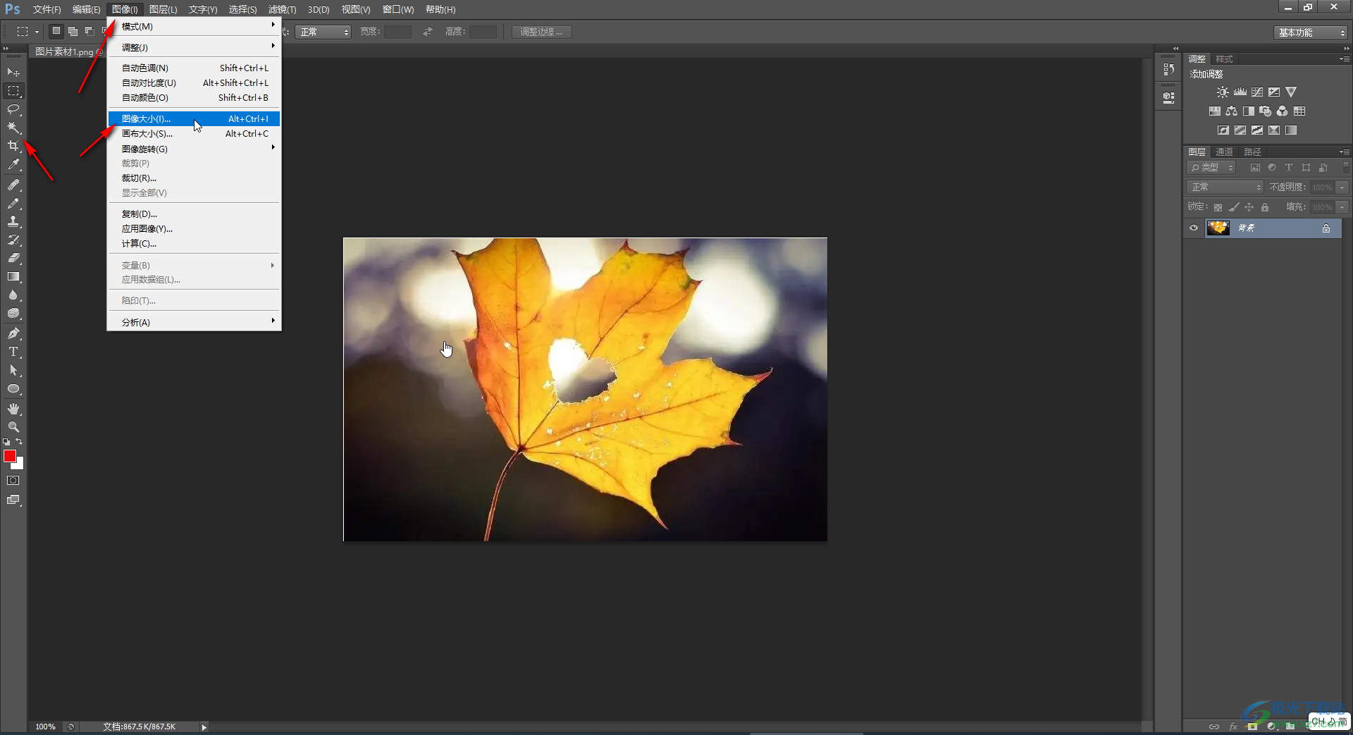Click the Background layer thumbnail

1218,228
